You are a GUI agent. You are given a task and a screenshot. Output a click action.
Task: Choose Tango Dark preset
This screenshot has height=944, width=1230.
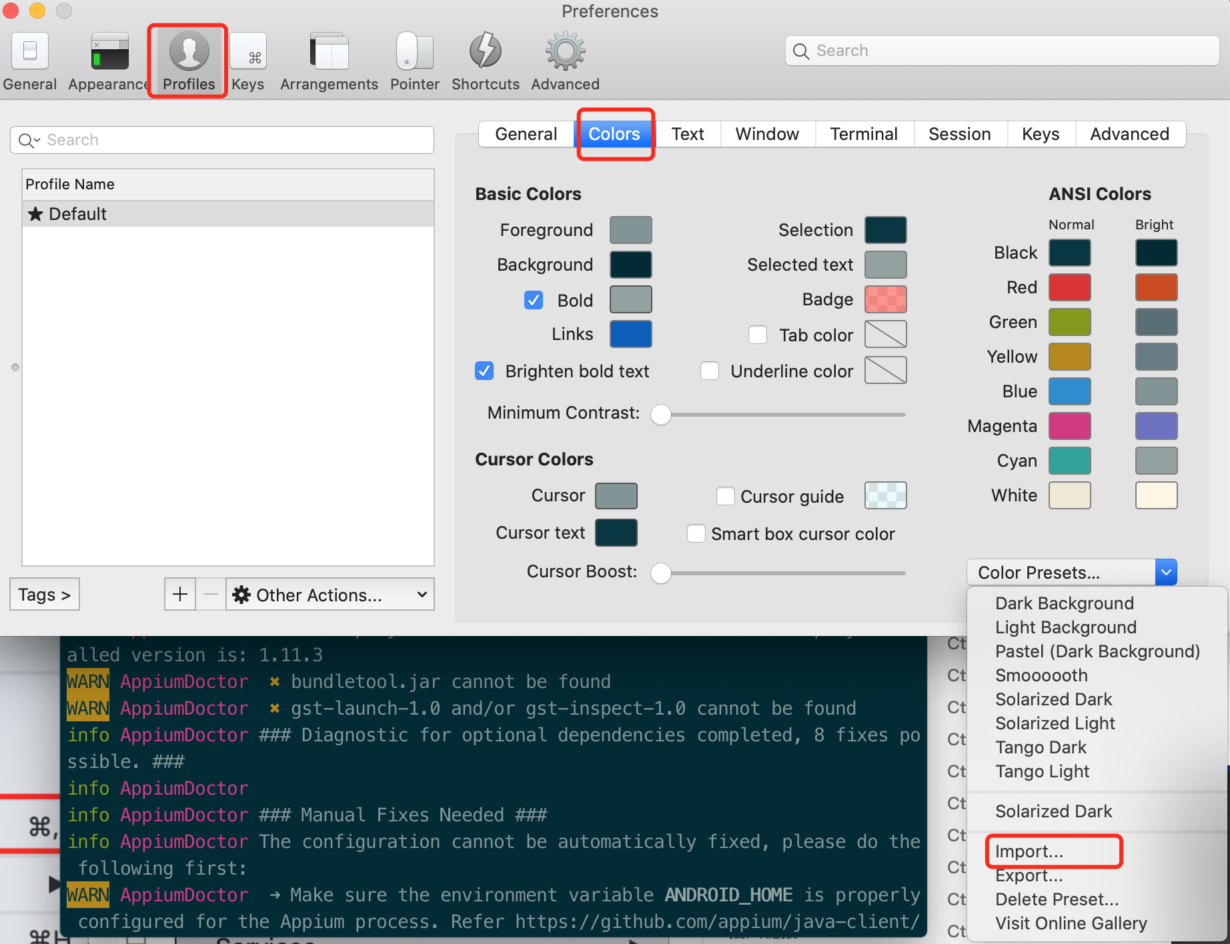click(x=1097, y=747)
